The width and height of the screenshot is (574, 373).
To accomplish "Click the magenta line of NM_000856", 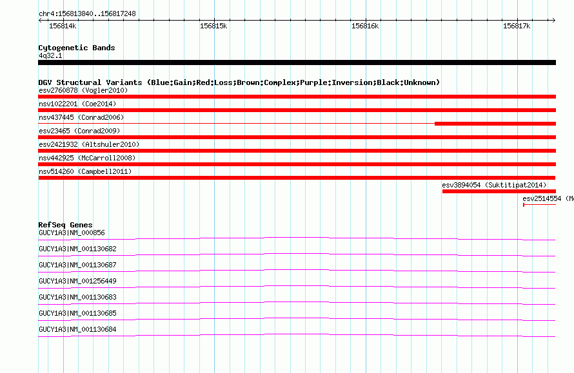I will click(297, 239).
